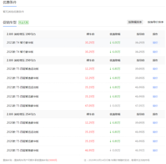Click 询价 for 2021款 T4 智行豪华版
This screenshot has height=164, width=166.
(155, 43)
